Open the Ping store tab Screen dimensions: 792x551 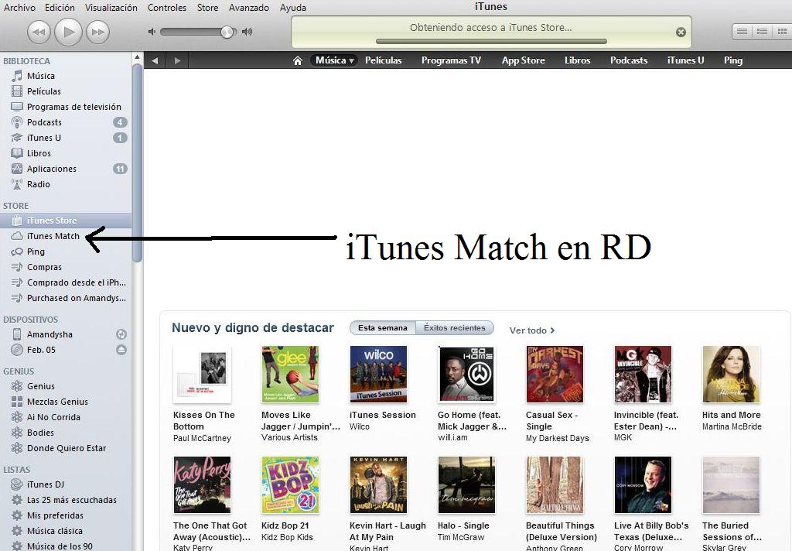(x=733, y=60)
